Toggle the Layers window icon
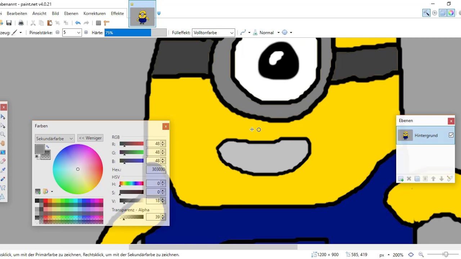 coord(443,13)
